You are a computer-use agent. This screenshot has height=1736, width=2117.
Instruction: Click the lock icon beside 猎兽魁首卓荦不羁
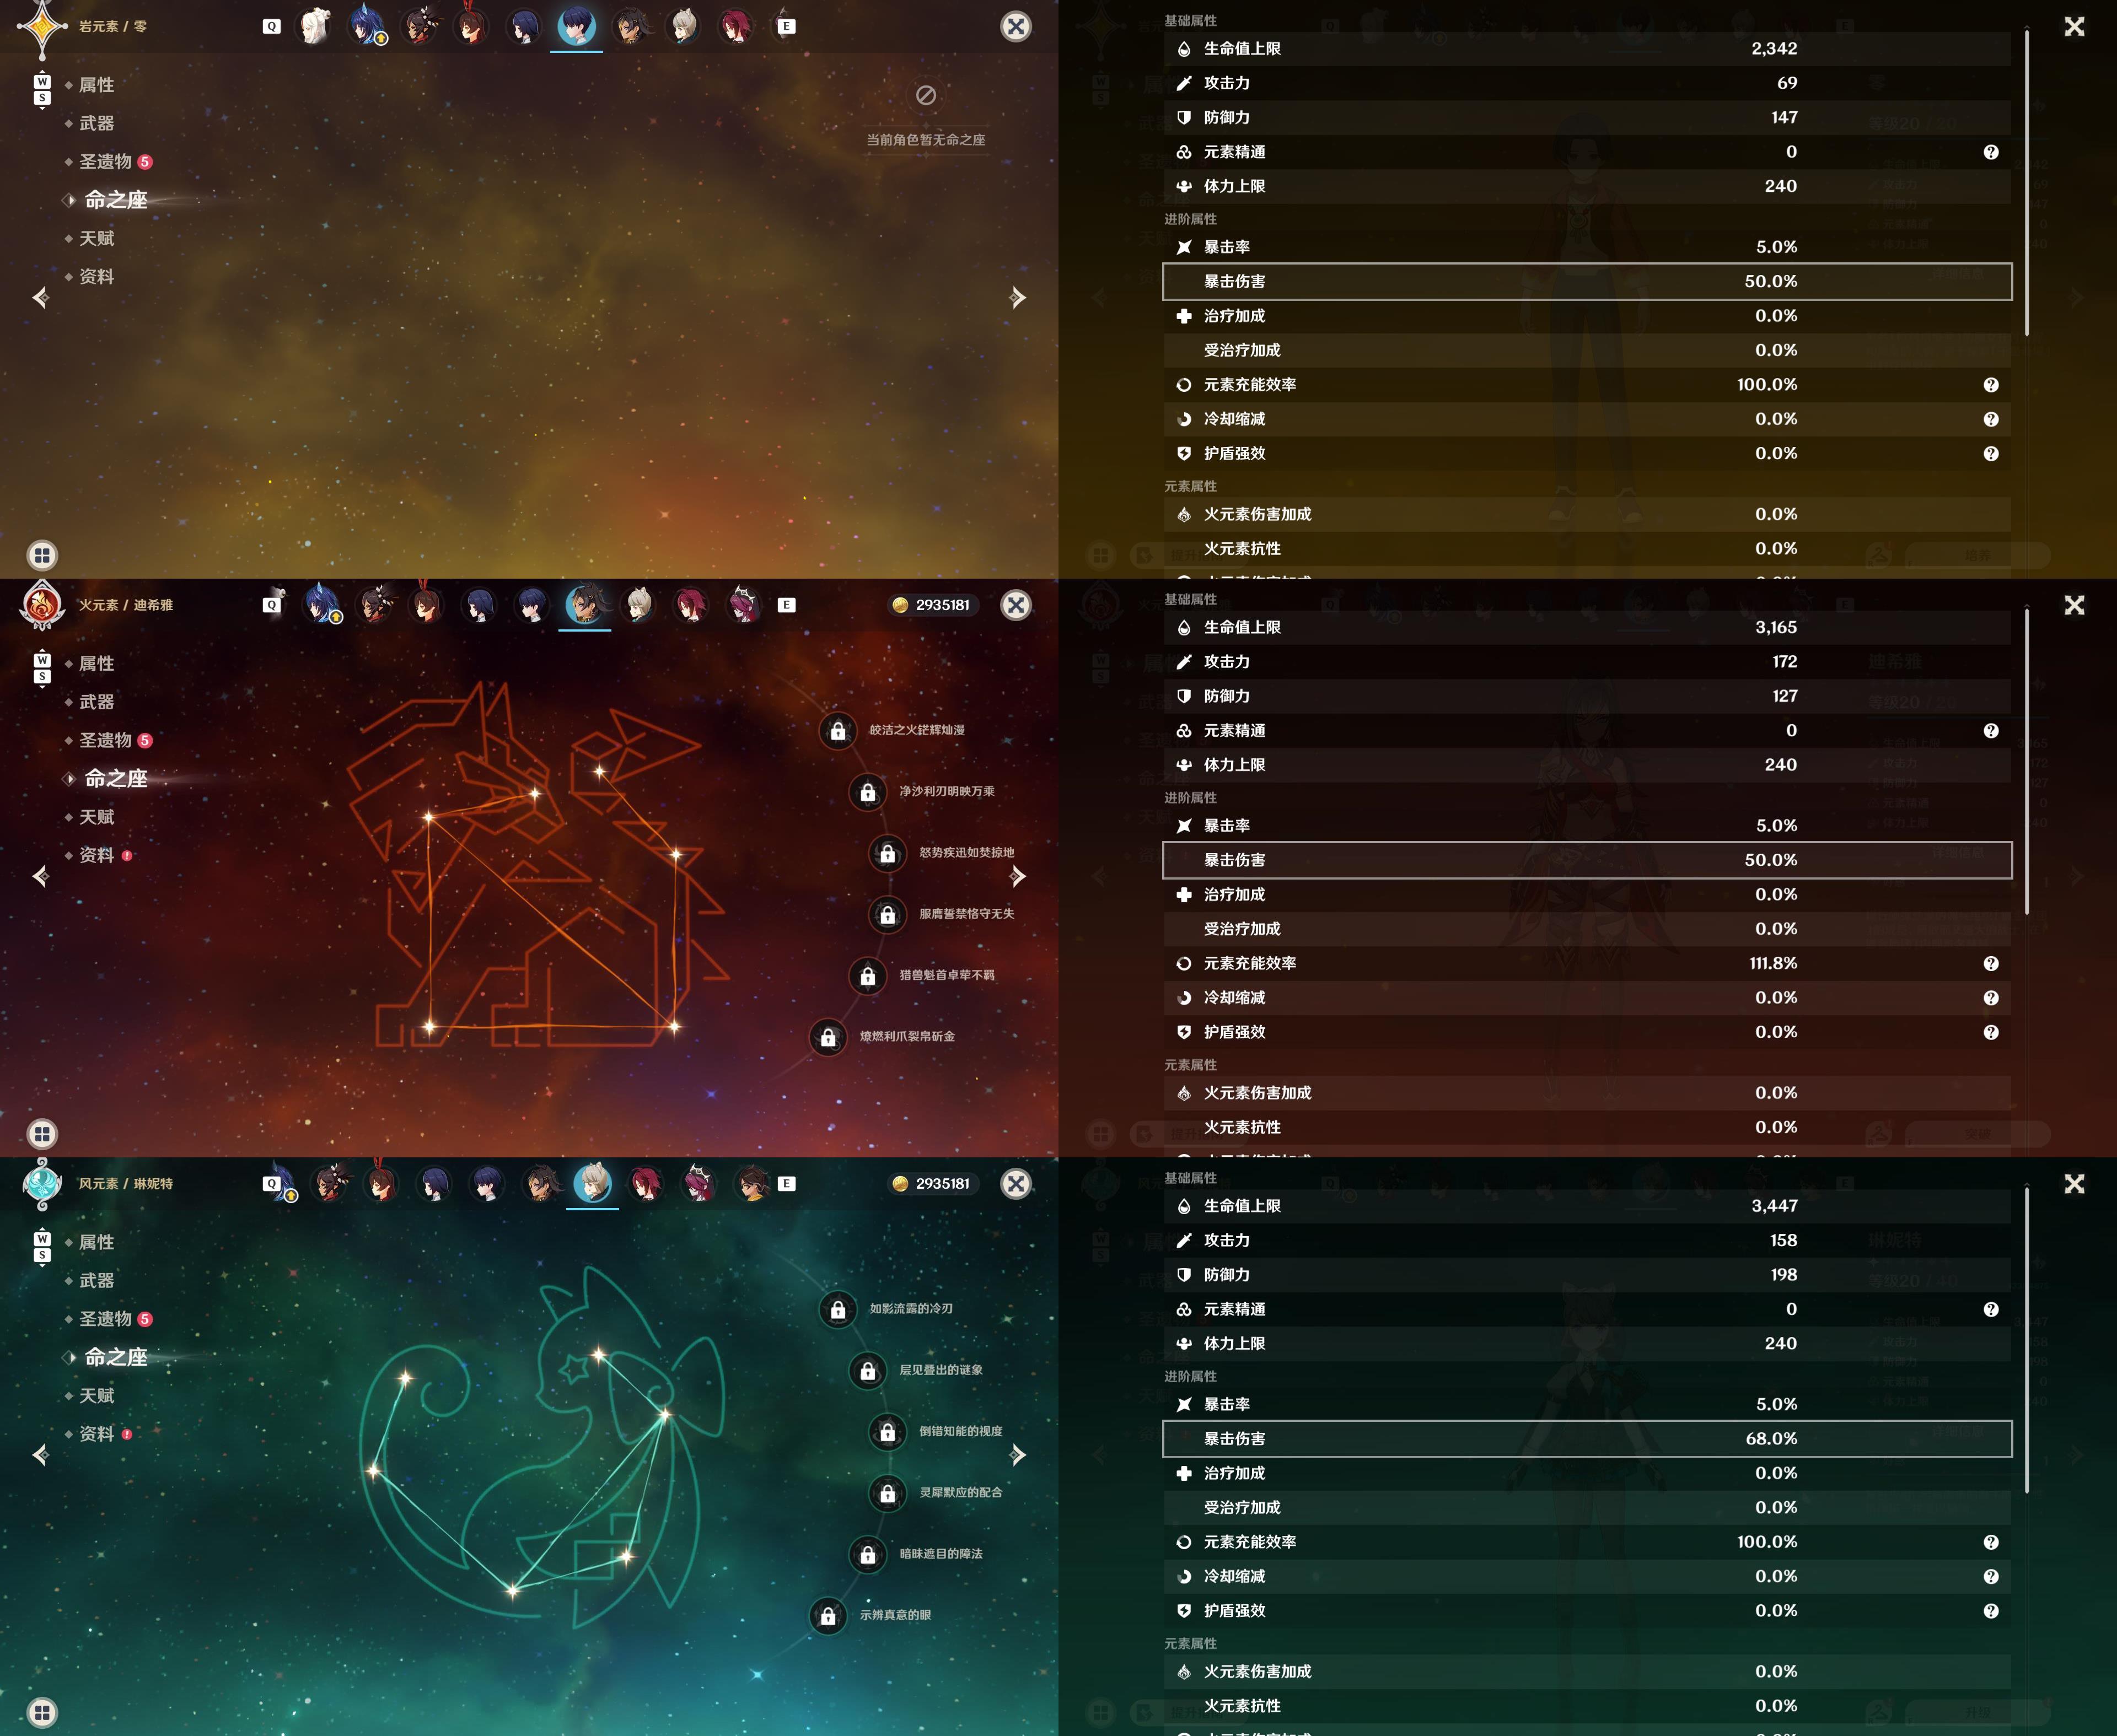tap(867, 976)
